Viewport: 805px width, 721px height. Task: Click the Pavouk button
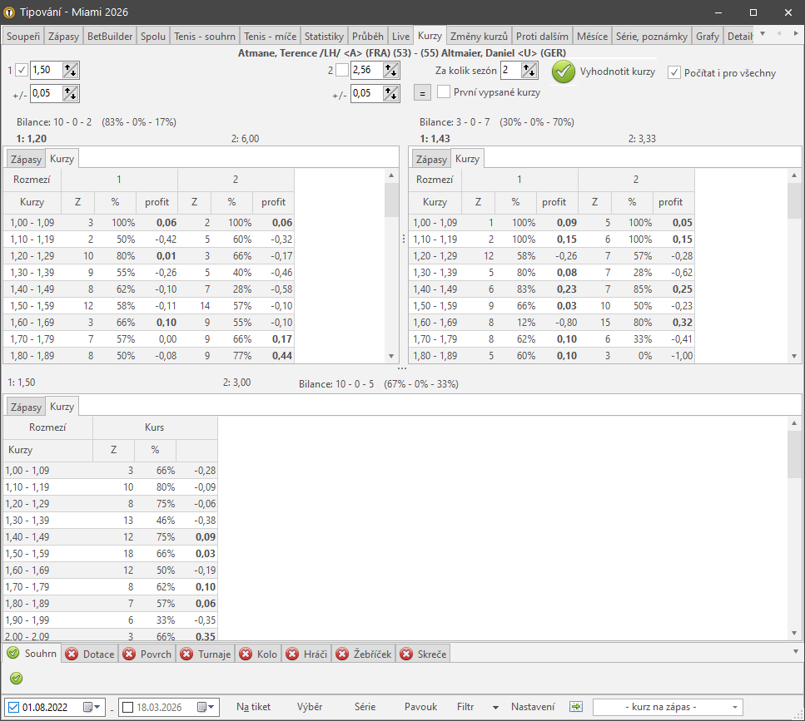(420, 707)
